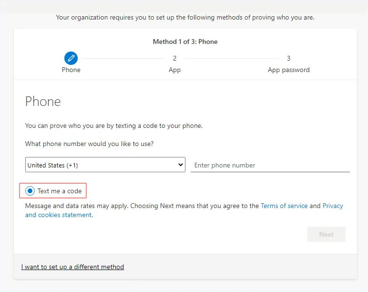Click the "Text me a code" label text
Viewport: 368px width, 292px height.
[x=60, y=191]
